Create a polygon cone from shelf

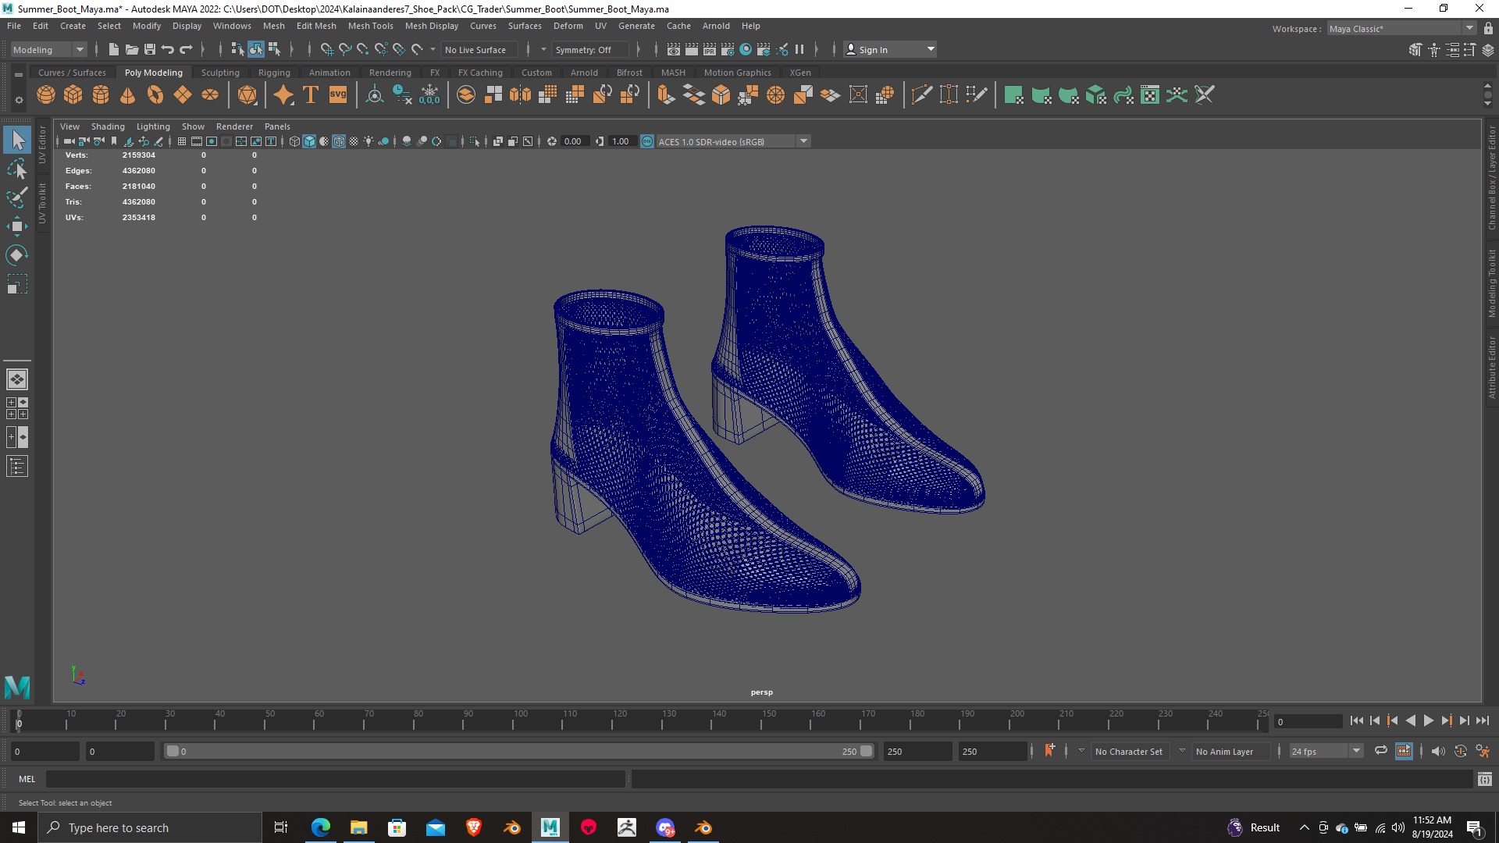(128, 95)
